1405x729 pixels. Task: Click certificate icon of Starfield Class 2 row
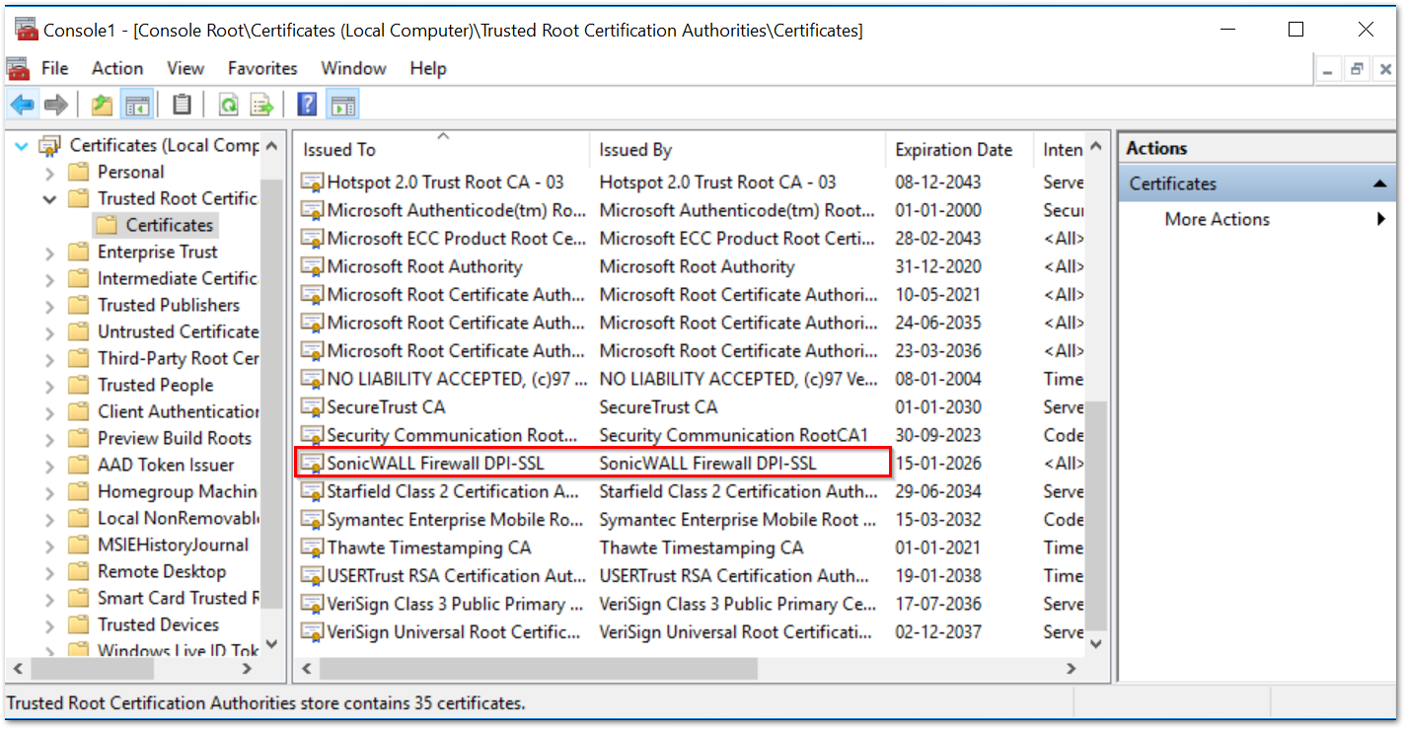tap(313, 491)
